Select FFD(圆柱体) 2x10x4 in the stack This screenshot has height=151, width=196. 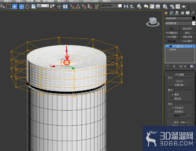click(x=180, y=46)
